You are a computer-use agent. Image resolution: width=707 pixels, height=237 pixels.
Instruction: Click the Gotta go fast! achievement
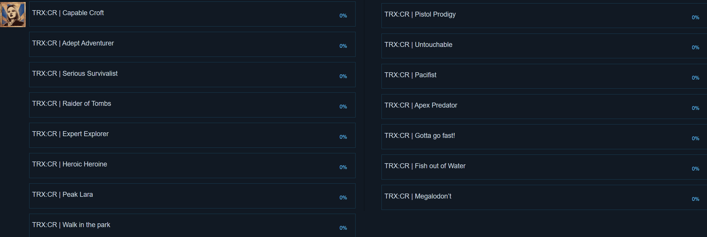(x=420, y=136)
